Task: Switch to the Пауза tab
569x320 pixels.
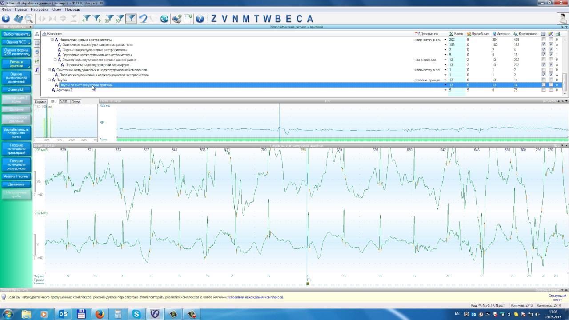Action: 76,102
